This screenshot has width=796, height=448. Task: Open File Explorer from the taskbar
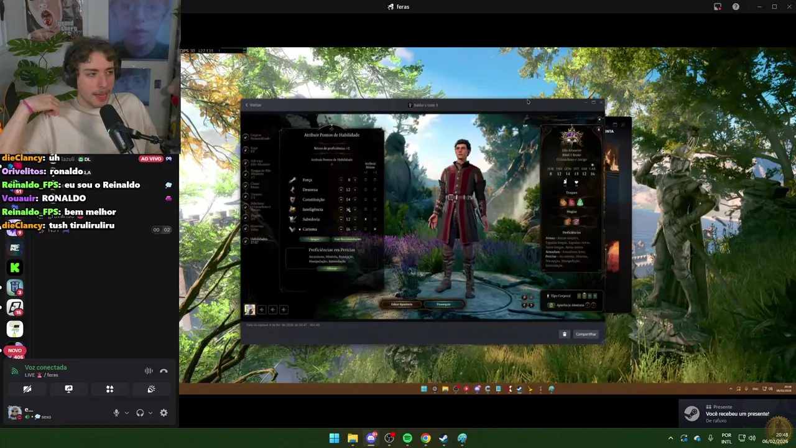point(353,438)
